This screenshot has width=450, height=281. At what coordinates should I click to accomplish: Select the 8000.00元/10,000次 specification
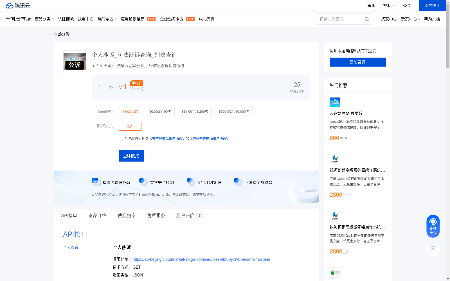tap(234, 112)
